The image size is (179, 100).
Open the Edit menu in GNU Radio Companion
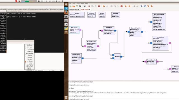coord(74,3)
